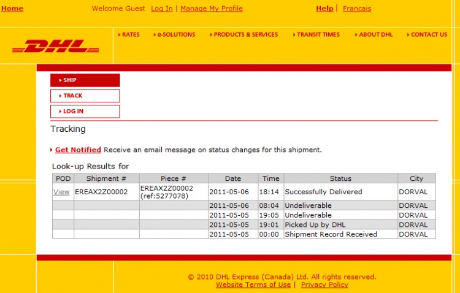Viewport: 460px width, 293px height.
Task: Open the Rates menu
Action: pyautogui.click(x=130, y=35)
